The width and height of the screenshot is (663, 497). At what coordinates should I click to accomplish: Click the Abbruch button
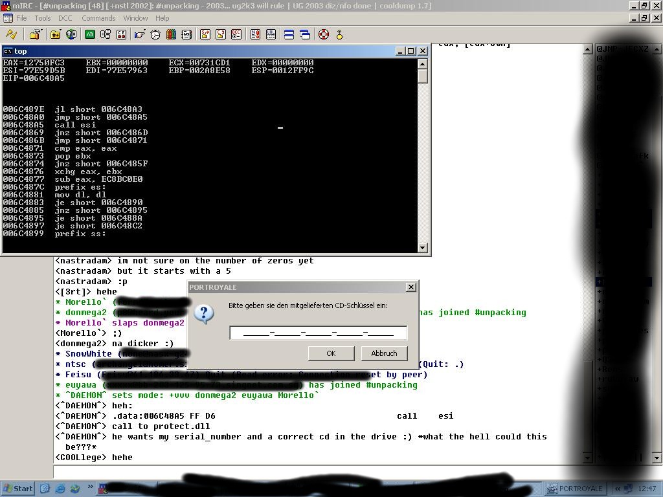[x=384, y=353]
